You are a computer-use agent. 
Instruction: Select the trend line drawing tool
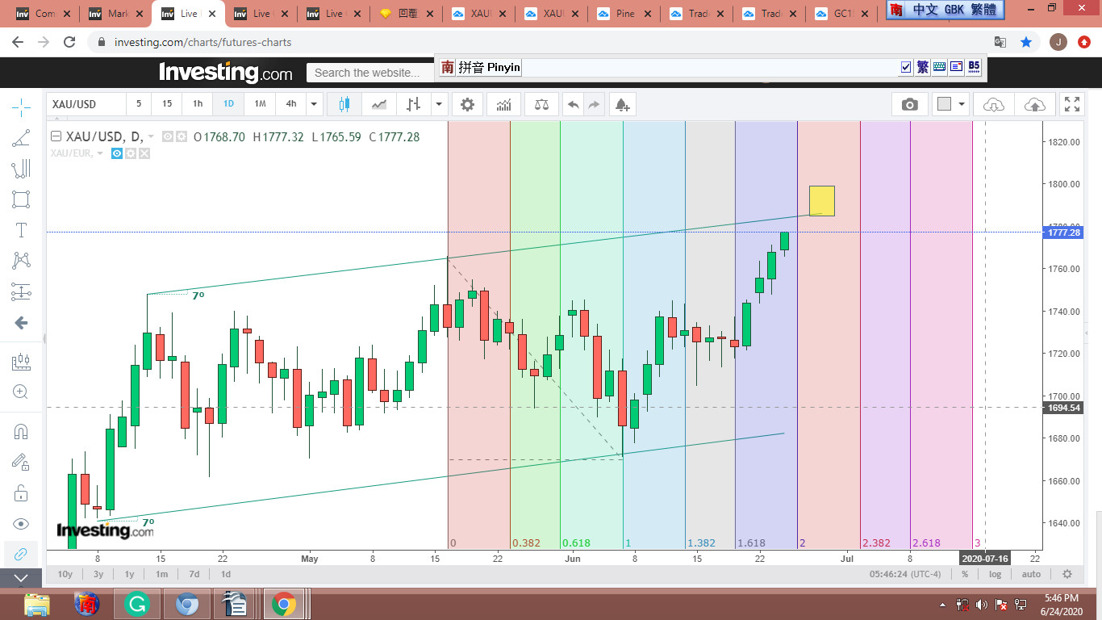pos(21,138)
